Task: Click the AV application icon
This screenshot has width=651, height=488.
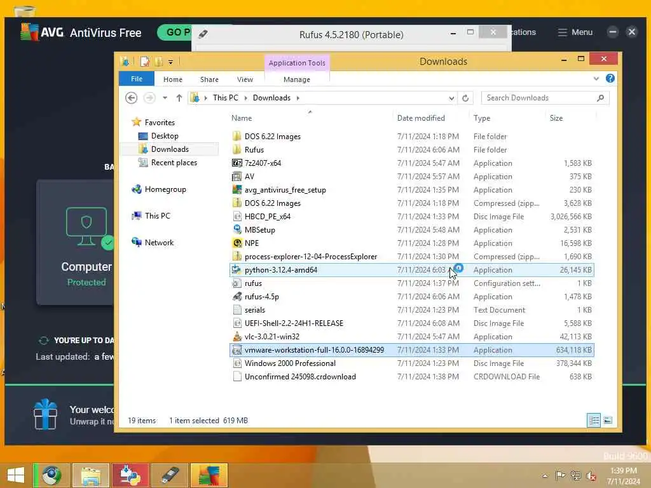Action: (x=236, y=177)
